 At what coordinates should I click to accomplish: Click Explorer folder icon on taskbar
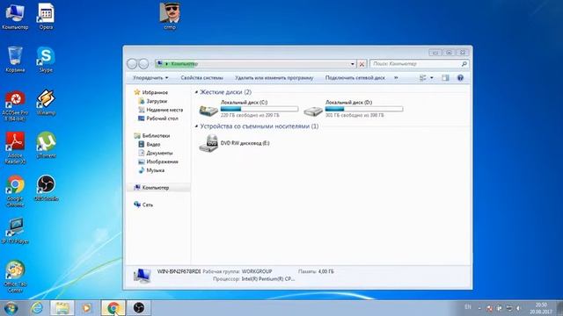pyautogui.click(x=62, y=308)
